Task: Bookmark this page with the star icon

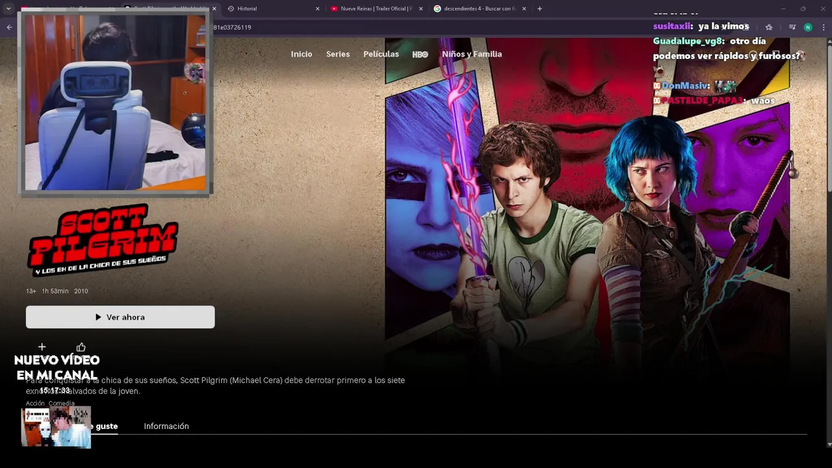Action: pyautogui.click(x=769, y=27)
